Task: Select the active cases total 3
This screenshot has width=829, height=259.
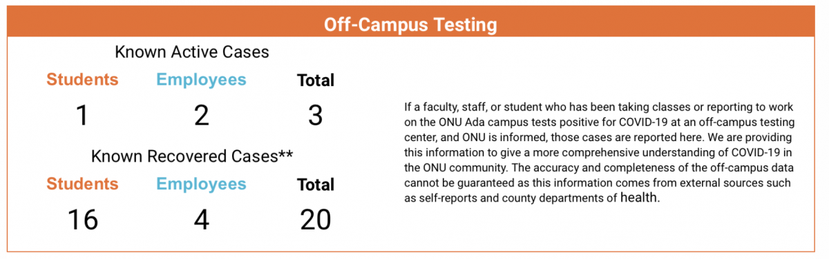Action: click(316, 115)
